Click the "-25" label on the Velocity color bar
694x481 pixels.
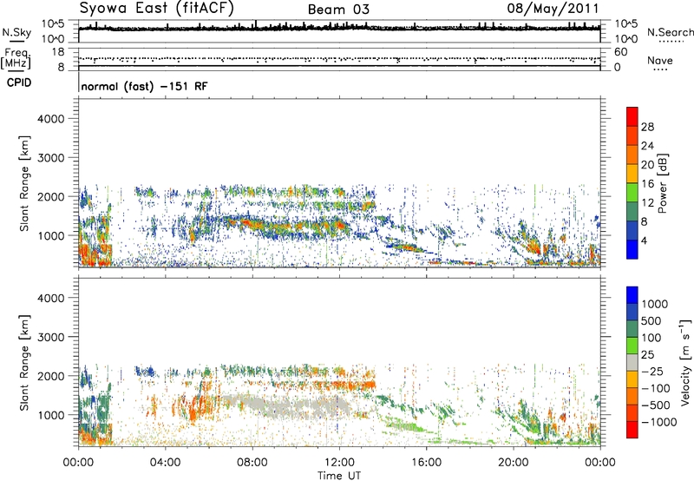pyautogui.click(x=653, y=371)
